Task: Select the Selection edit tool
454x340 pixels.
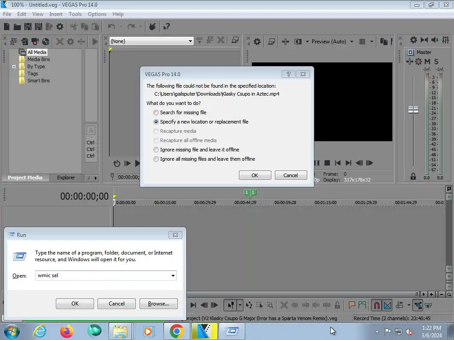Action: [x=260, y=305]
